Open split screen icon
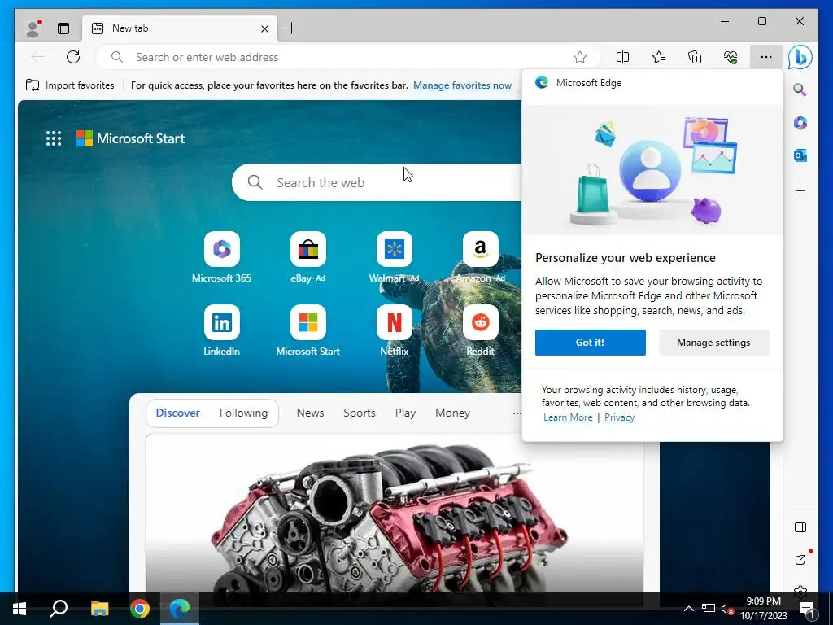This screenshot has height=625, width=833. (x=622, y=57)
